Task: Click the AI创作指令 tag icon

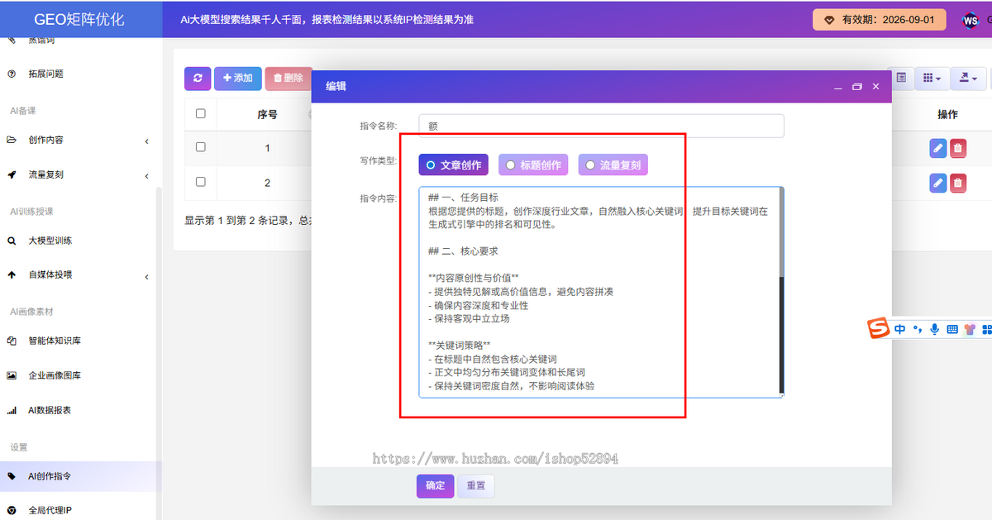Action: coord(12,476)
